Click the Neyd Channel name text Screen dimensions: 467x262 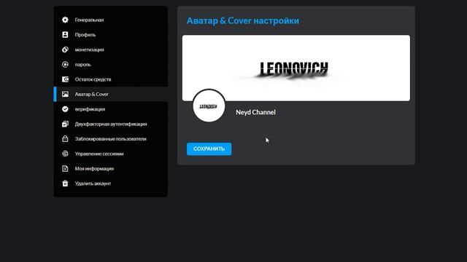point(255,112)
